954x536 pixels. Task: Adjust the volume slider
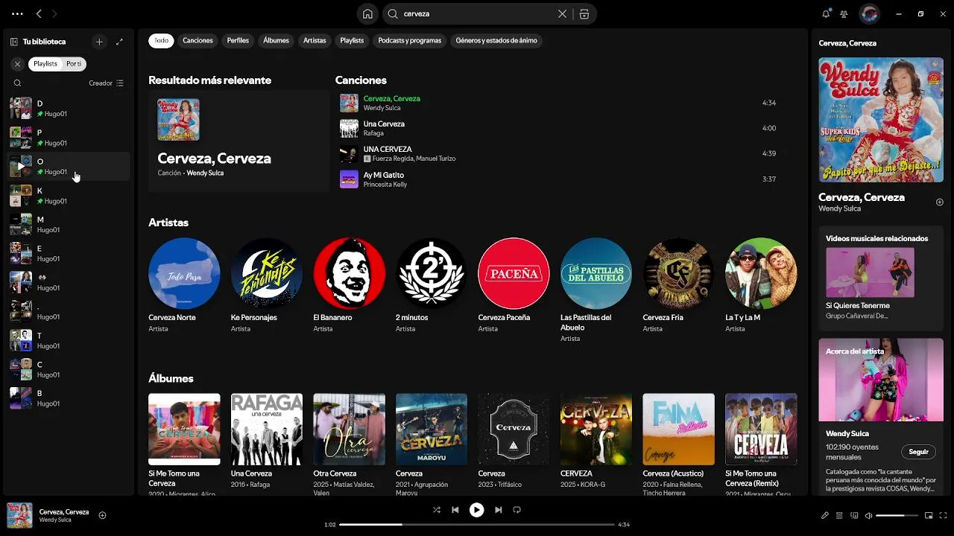897,515
